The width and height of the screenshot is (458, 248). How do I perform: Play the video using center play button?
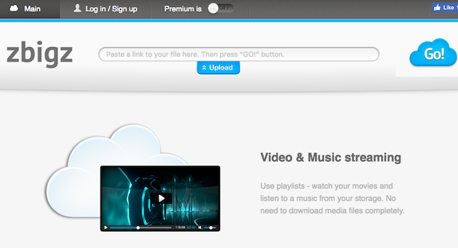click(161, 198)
